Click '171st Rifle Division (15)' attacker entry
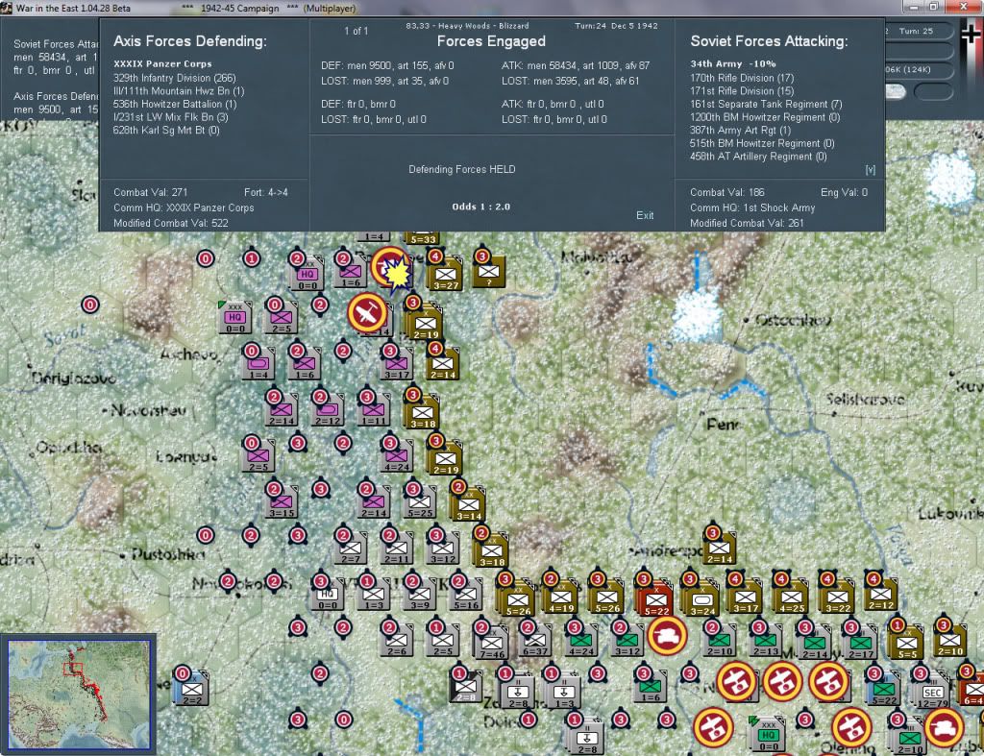 pos(742,91)
